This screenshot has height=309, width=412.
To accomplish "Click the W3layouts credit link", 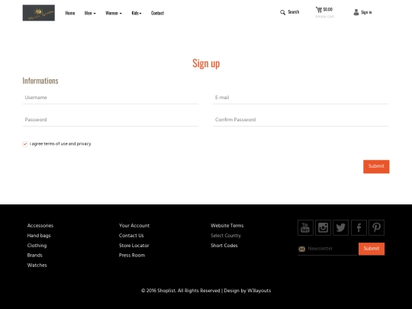I will pos(259,291).
